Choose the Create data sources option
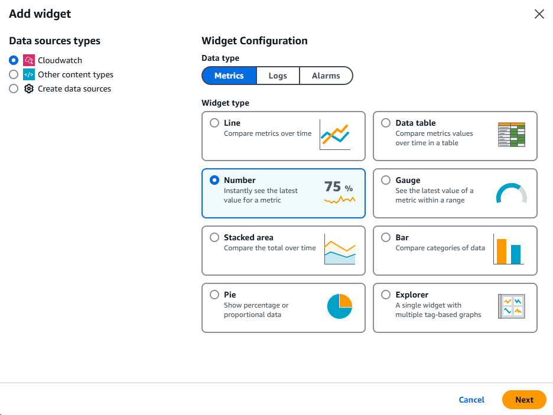The image size is (553, 415). click(x=13, y=89)
